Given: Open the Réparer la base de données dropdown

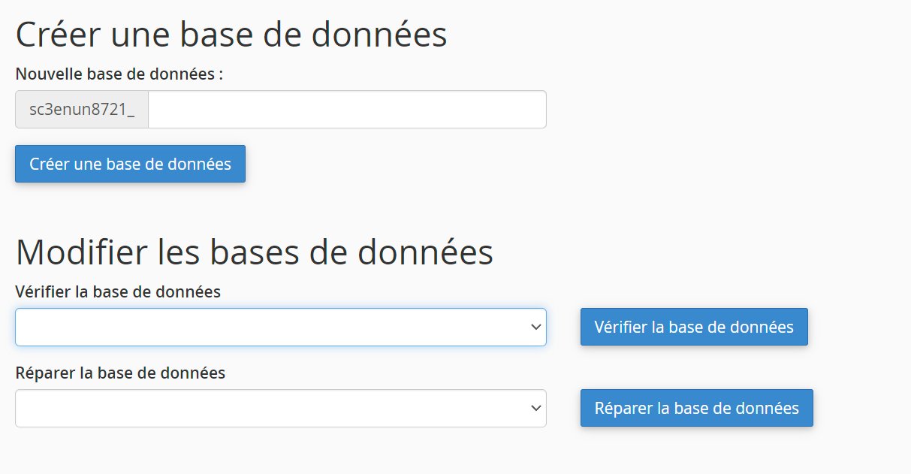Looking at the screenshot, I should click(x=280, y=408).
